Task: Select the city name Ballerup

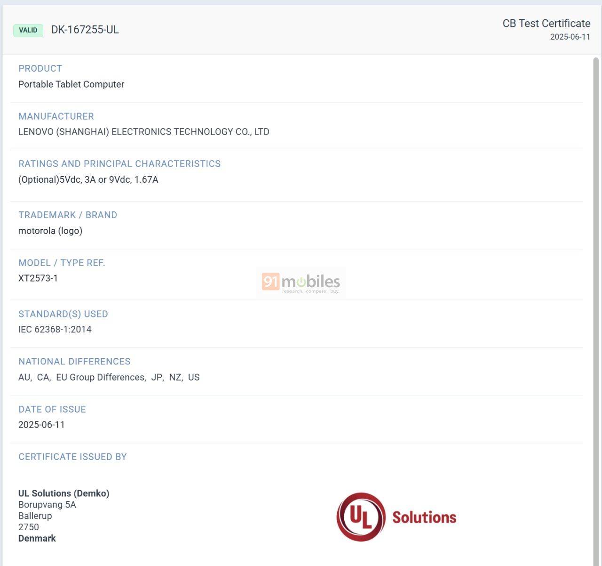Action: (35, 516)
